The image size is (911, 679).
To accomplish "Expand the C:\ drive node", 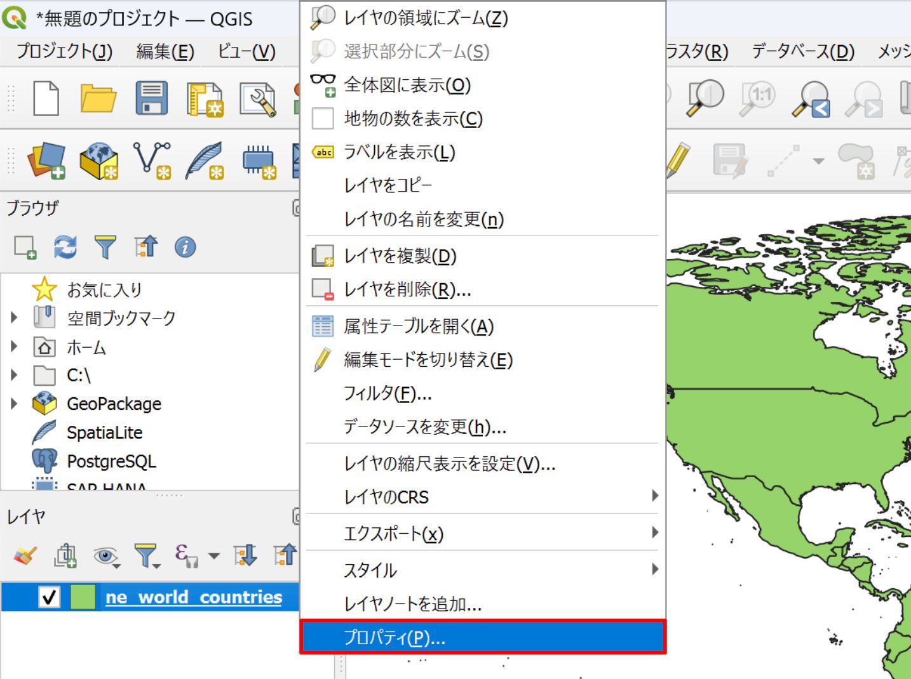I will (14, 375).
